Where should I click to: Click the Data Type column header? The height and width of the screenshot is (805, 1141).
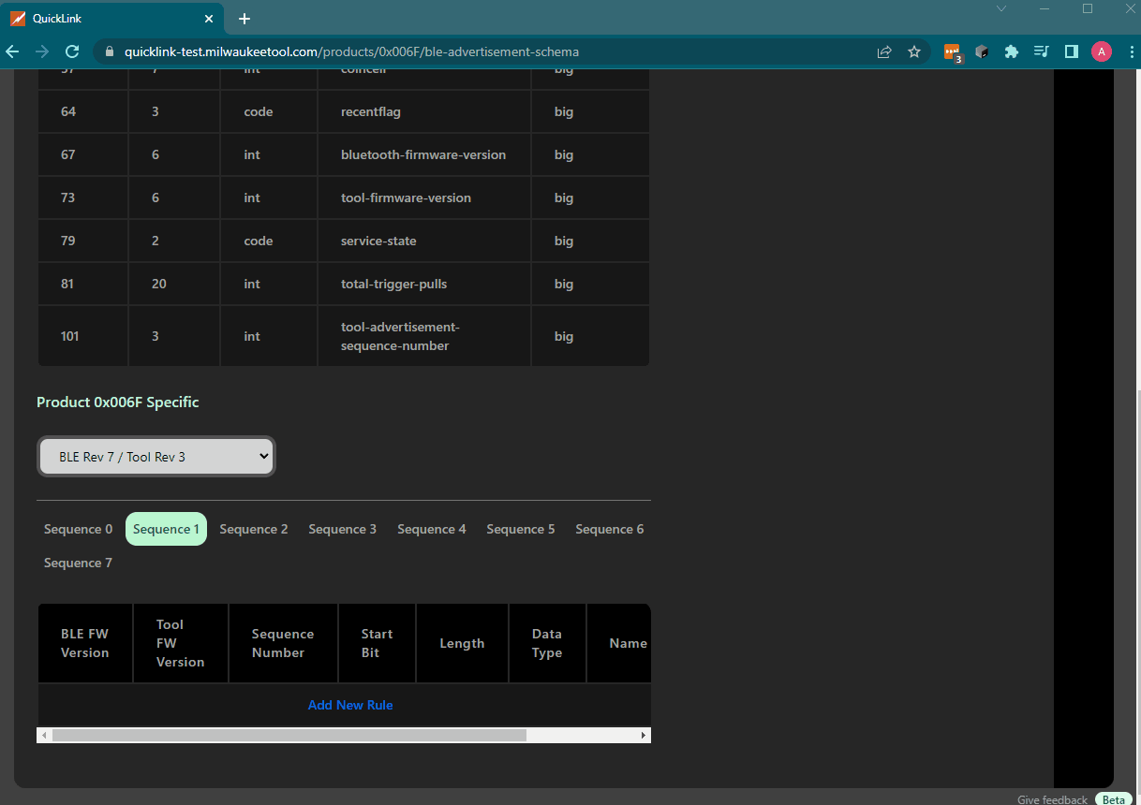point(547,643)
